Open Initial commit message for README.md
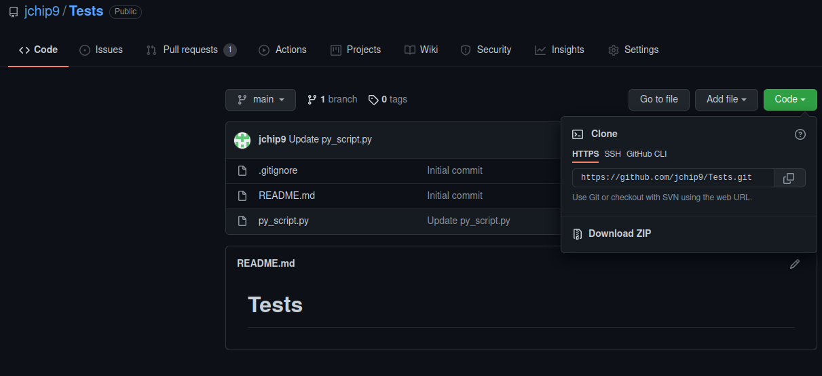The height and width of the screenshot is (376, 822). point(455,195)
